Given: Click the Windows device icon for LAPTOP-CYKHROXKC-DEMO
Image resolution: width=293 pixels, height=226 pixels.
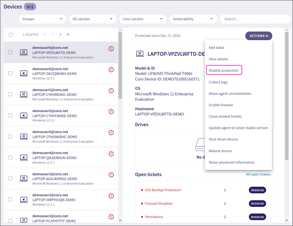Looking at the screenshot, I should 24,94.
